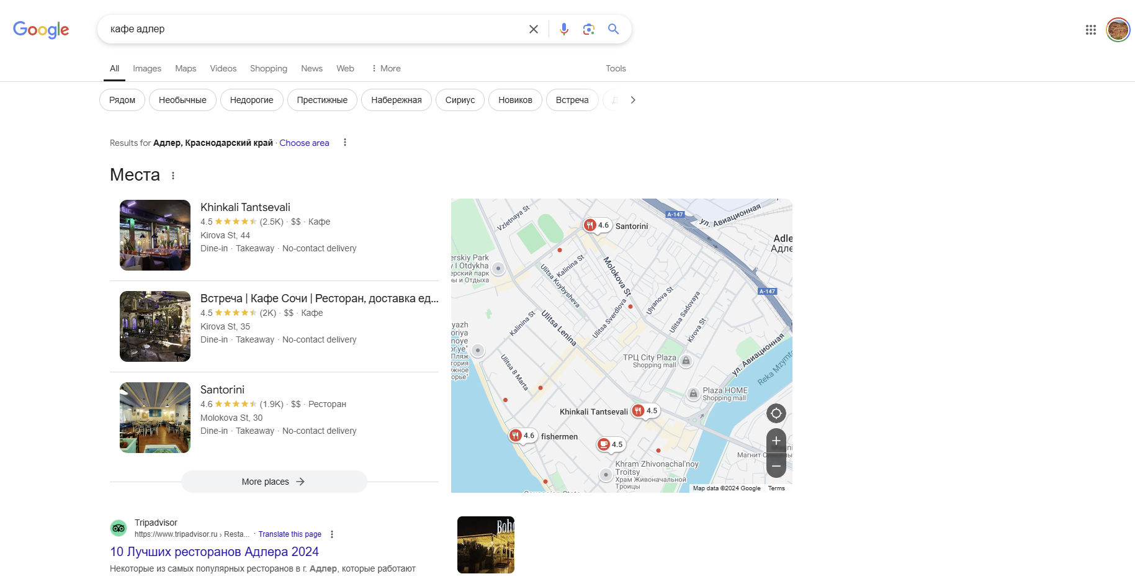This screenshot has width=1135, height=579.
Task: Switch to the Maps tab
Action: click(x=186, y=68)
